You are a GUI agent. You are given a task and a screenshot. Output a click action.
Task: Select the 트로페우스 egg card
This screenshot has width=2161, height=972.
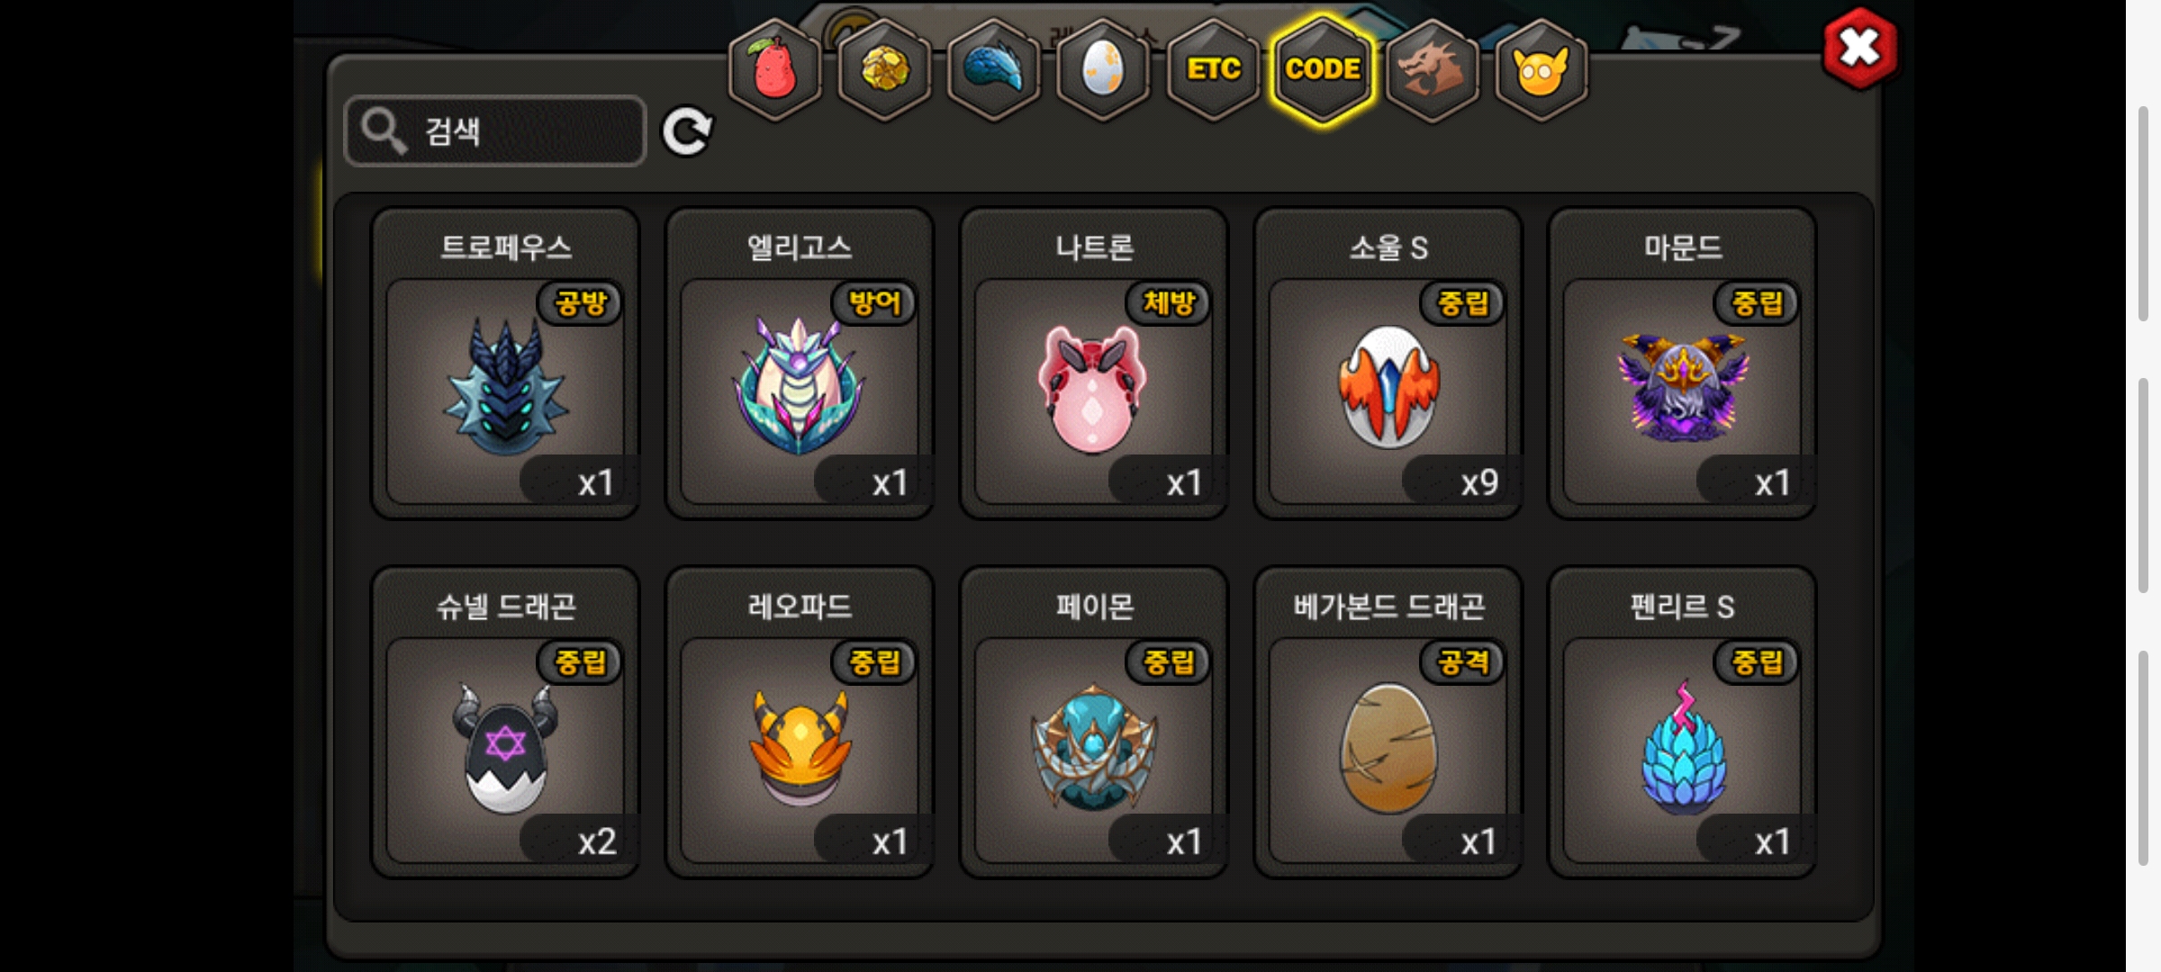[506, 364]
